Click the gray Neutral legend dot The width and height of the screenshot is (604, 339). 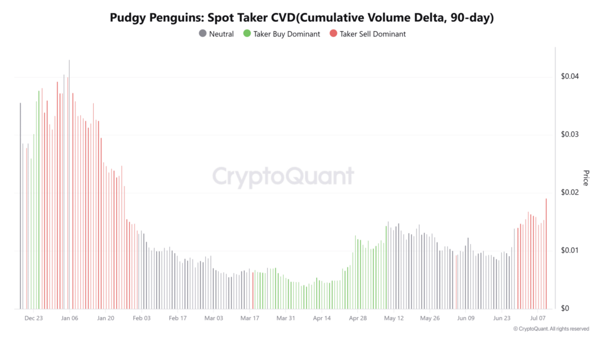click(x=203, y=34)
